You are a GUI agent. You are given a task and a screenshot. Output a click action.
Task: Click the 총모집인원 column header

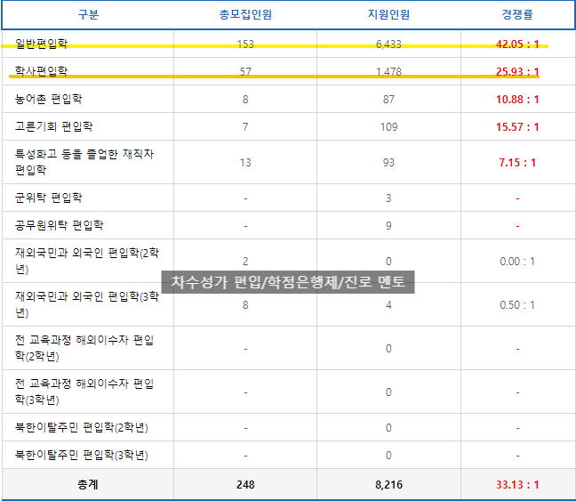point(245,15)
